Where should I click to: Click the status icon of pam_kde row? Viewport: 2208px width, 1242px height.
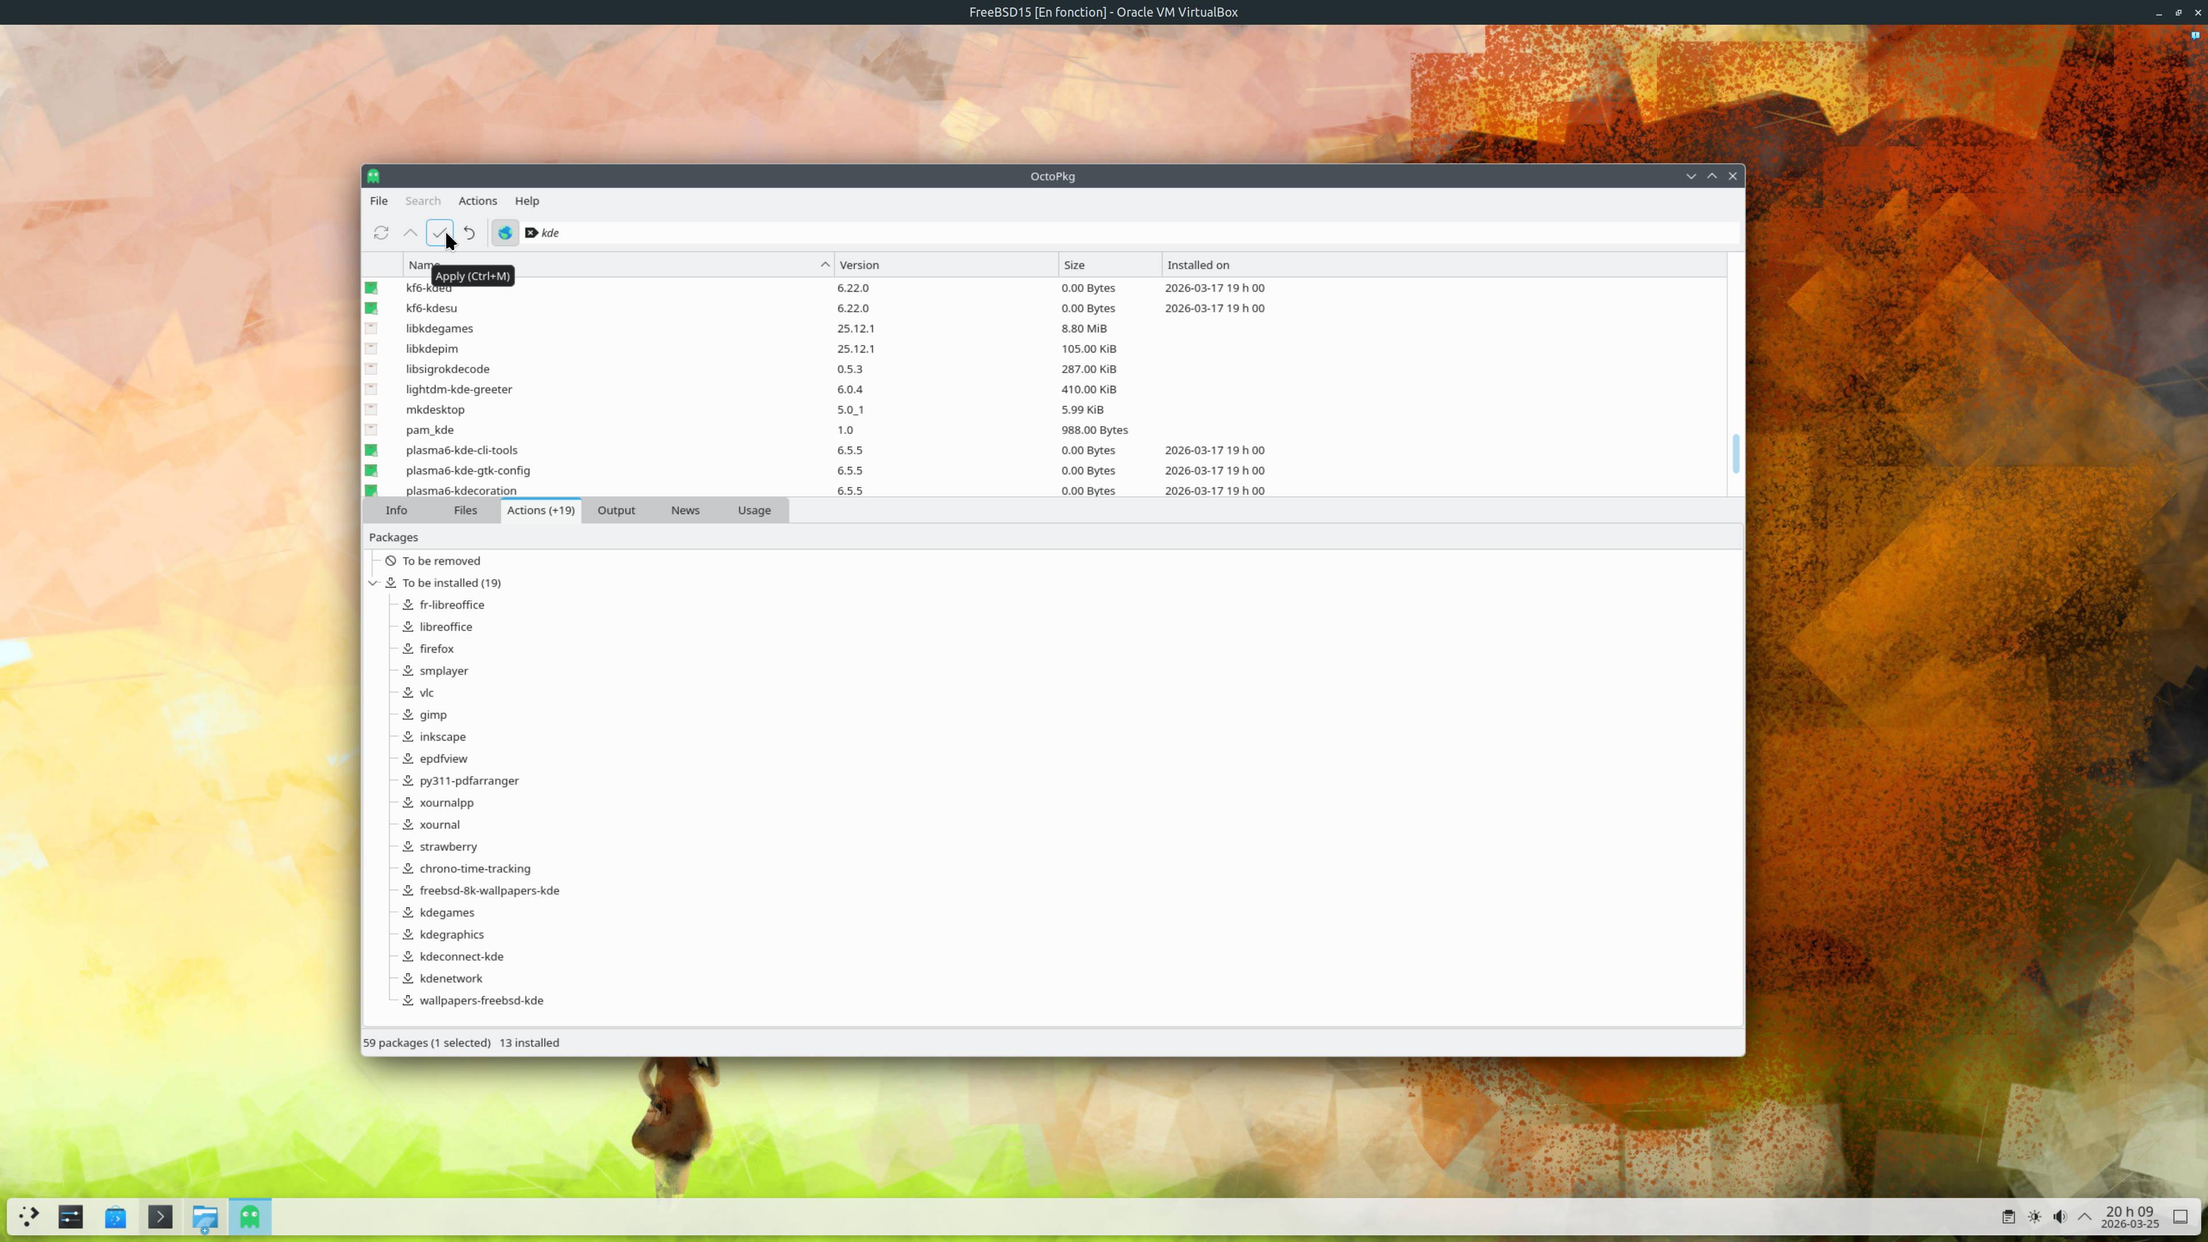(x=371, y=430)
